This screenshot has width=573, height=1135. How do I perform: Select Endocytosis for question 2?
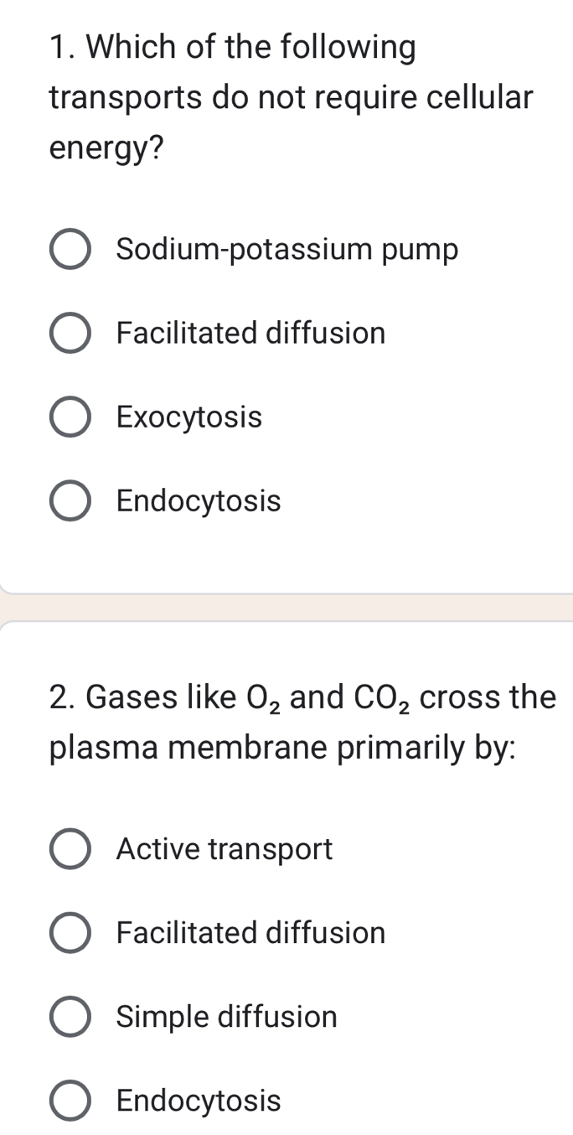(x=71, y=1101)
